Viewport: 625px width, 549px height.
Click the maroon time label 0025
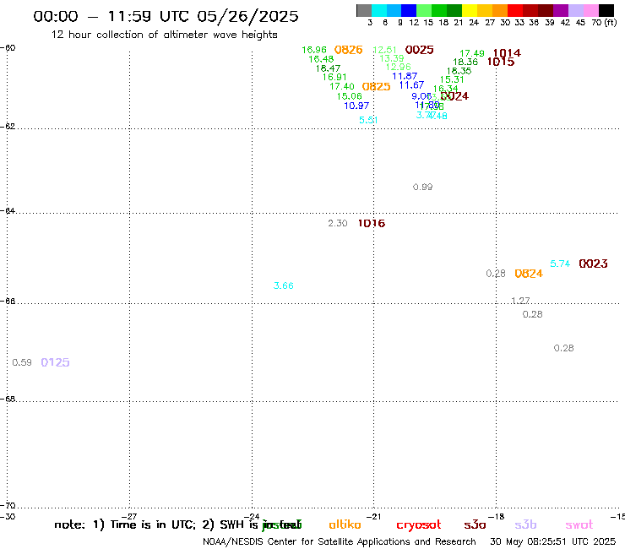(x=419, y=50)
